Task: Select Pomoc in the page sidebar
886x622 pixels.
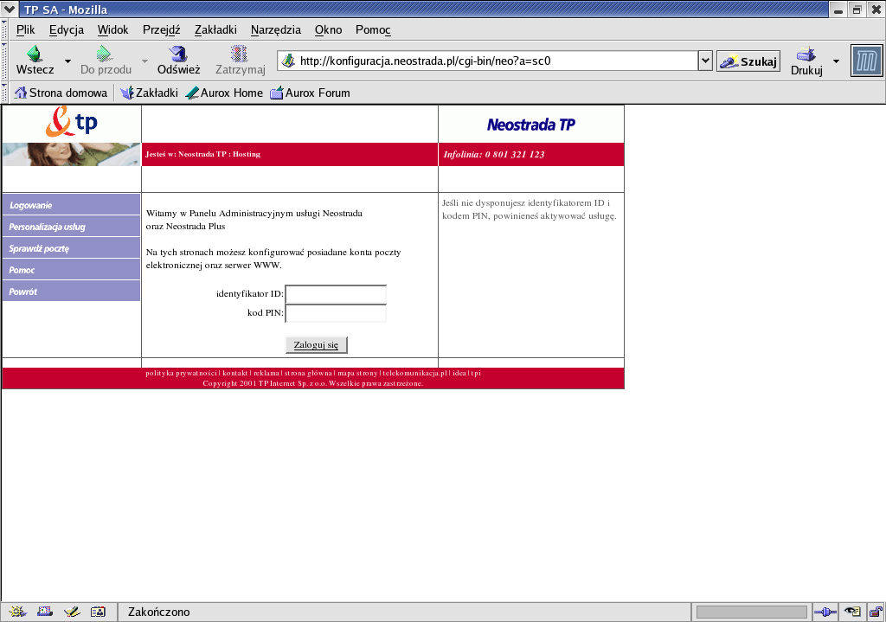Action: (71, 270)
